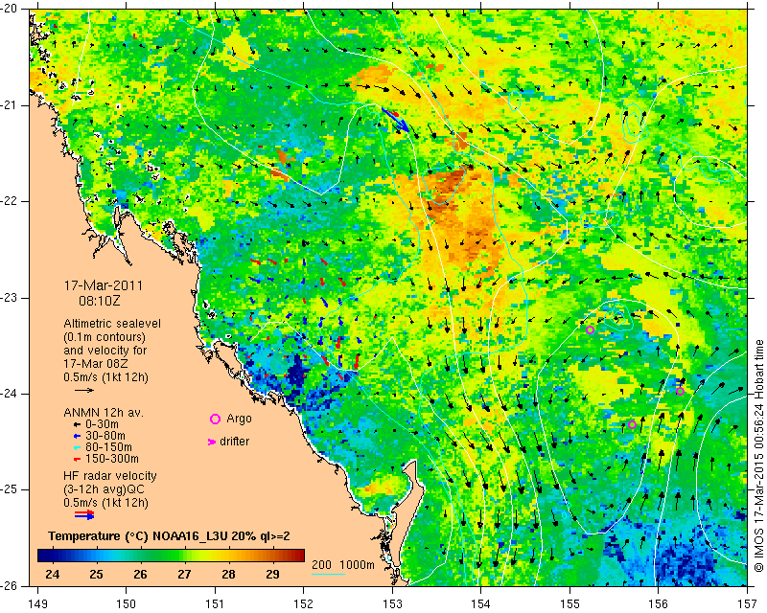Screen dimensions: 767x613
Task: Select the Argo float marker near 155.7E, 24.3S
Action: click(x=632, y=425)
